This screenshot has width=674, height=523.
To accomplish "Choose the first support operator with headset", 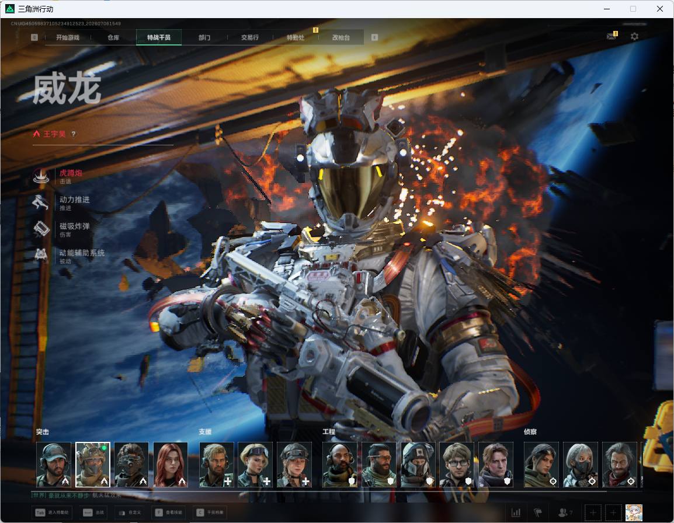I will (x=217, y=465).
